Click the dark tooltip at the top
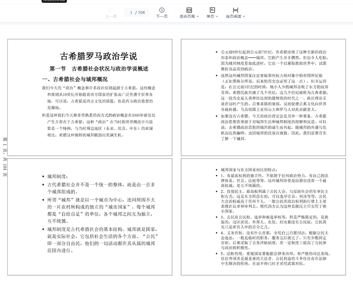Screen dimensions: 353x282 point(54,1)
